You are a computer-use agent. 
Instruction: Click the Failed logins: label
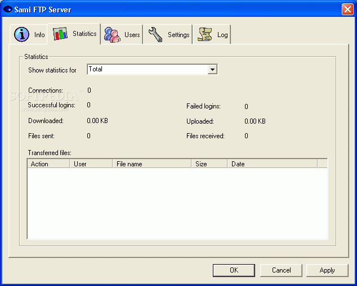click(203, 106)
